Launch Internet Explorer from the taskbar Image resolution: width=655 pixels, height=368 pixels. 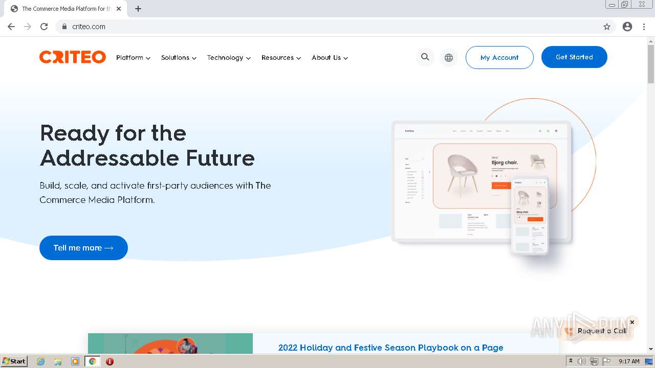click(40, 361)
